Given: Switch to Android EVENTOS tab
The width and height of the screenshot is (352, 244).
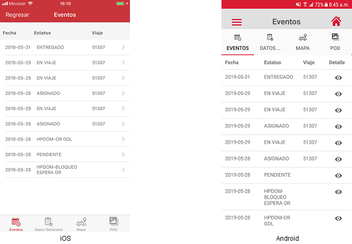Looking at the screenshot, I should point(237,42).
